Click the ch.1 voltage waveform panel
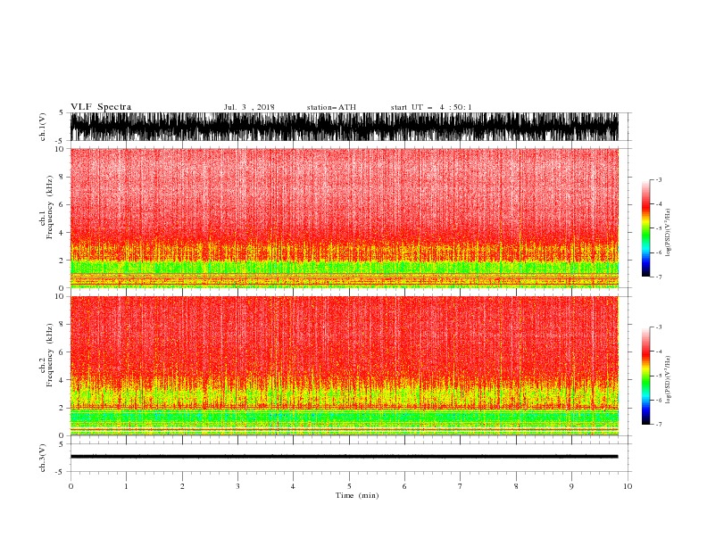 tap(345, 127)
